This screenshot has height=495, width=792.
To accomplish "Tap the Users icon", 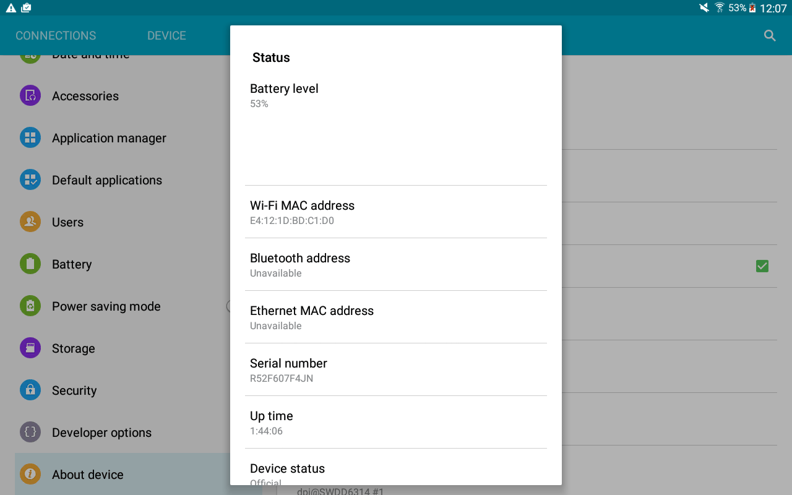I will 30,222.
